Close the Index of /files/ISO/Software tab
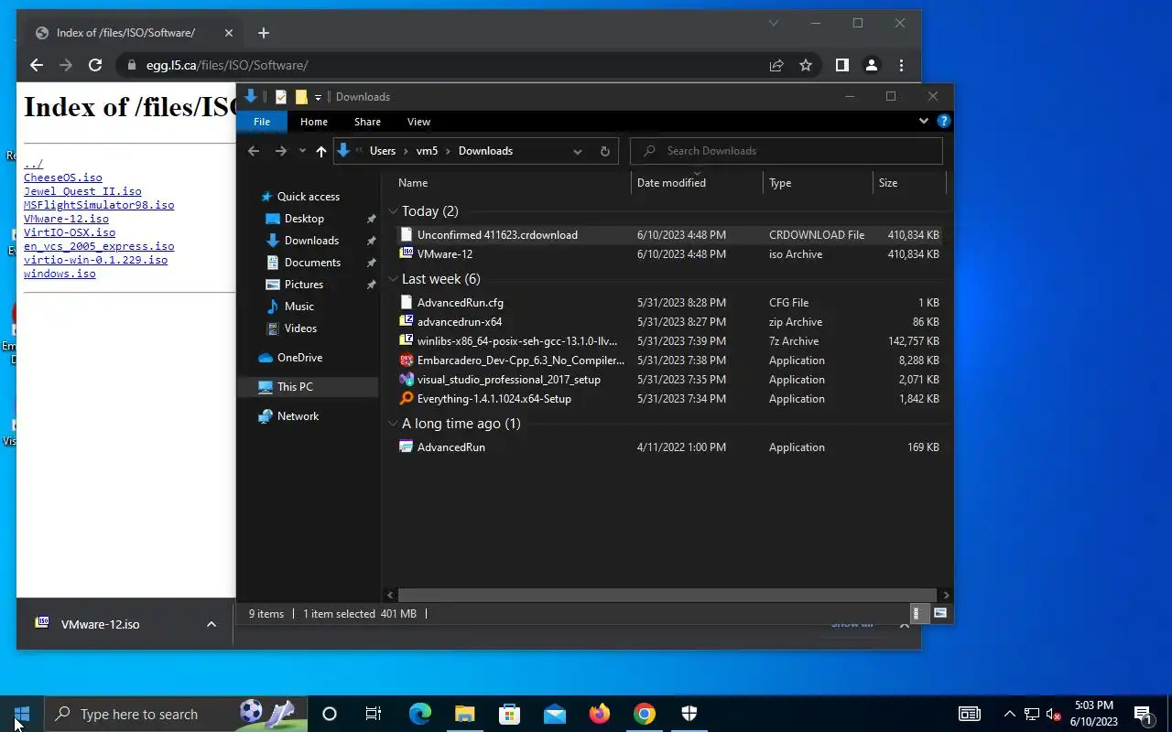The height and width of the screenshot is (732, 1172). point(229,33)
